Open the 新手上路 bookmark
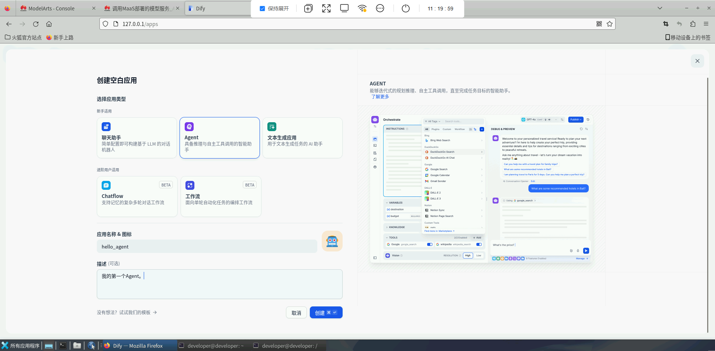Image resolution: width=715 pixels, height=351 pixels. tap(60, 38)
